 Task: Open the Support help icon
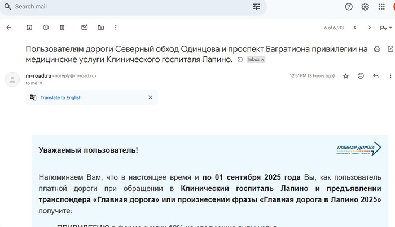tap(349, 7)
